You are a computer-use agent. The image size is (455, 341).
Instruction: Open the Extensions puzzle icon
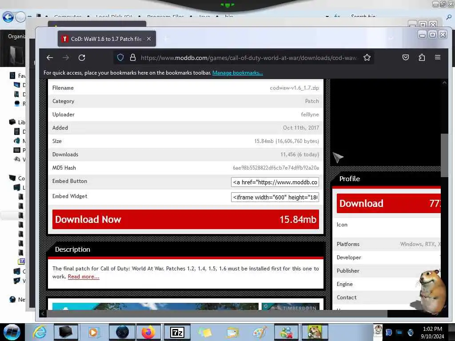422,57
